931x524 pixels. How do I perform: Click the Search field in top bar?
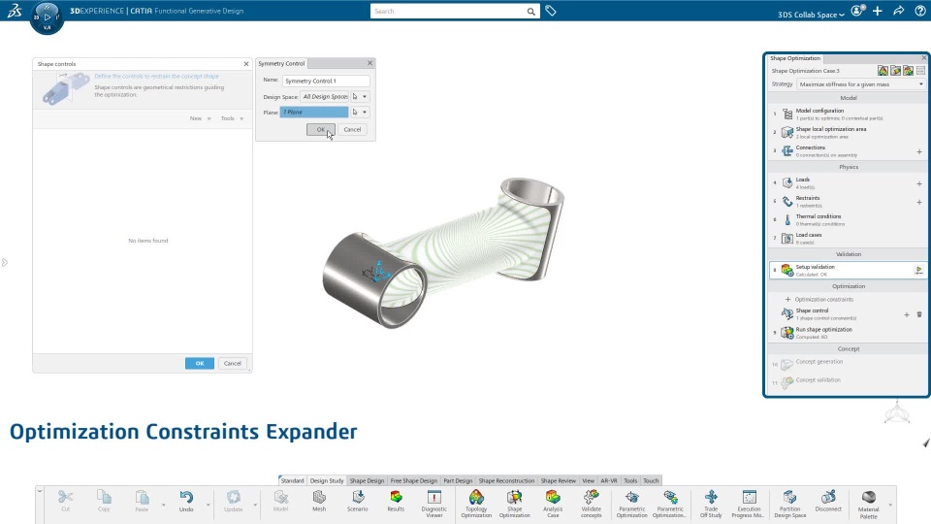click(x=448, y=12)
